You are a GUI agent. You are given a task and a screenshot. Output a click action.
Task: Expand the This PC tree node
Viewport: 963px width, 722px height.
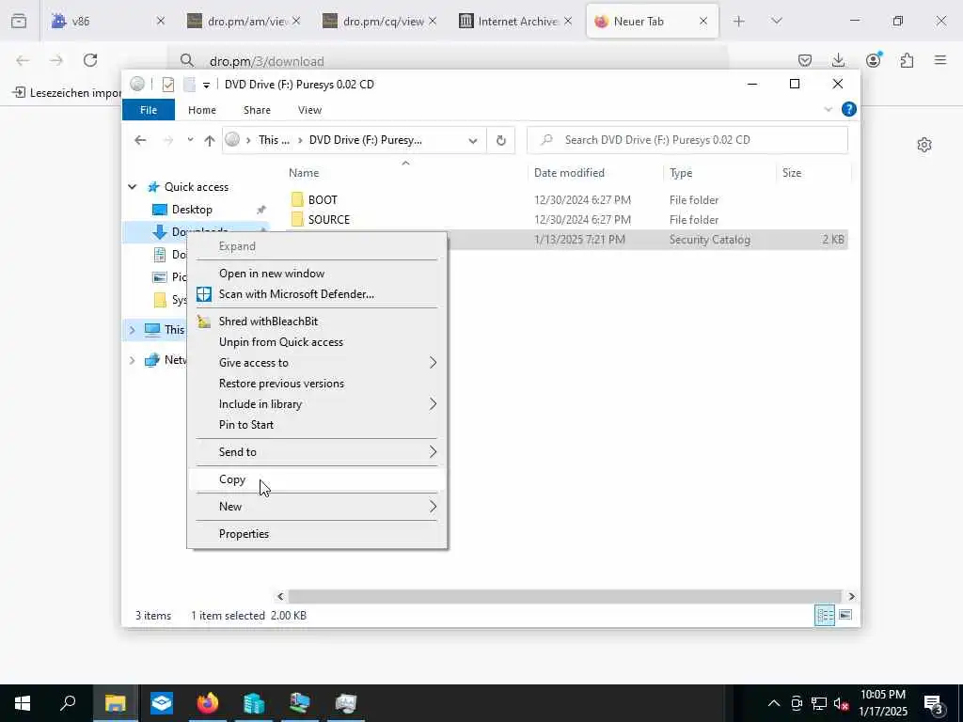[132, 330]
